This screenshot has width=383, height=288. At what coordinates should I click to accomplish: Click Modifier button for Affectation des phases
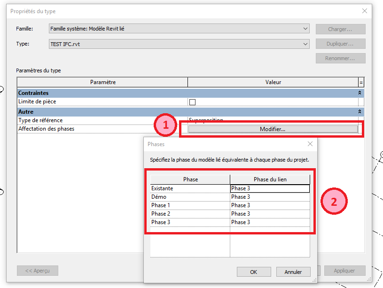273,129
